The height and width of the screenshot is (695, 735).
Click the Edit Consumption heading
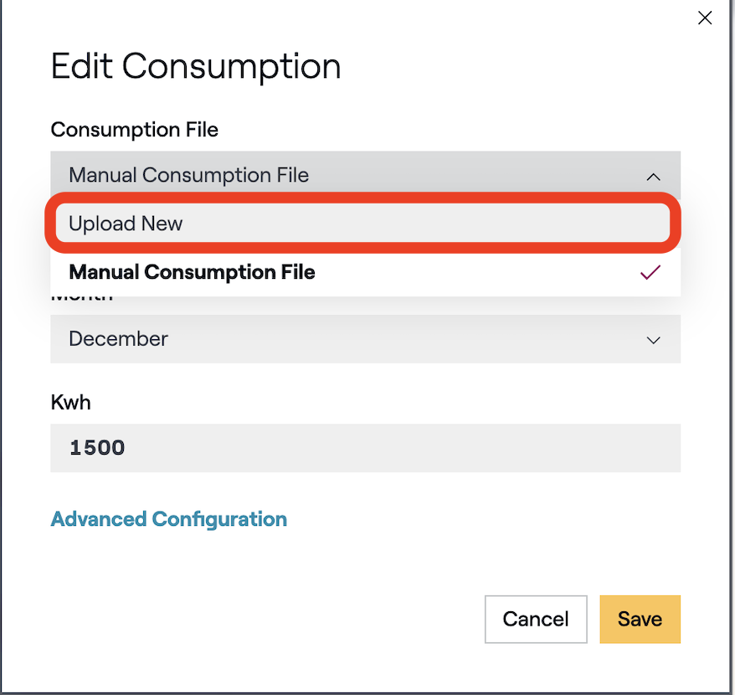tap(196, 66)
